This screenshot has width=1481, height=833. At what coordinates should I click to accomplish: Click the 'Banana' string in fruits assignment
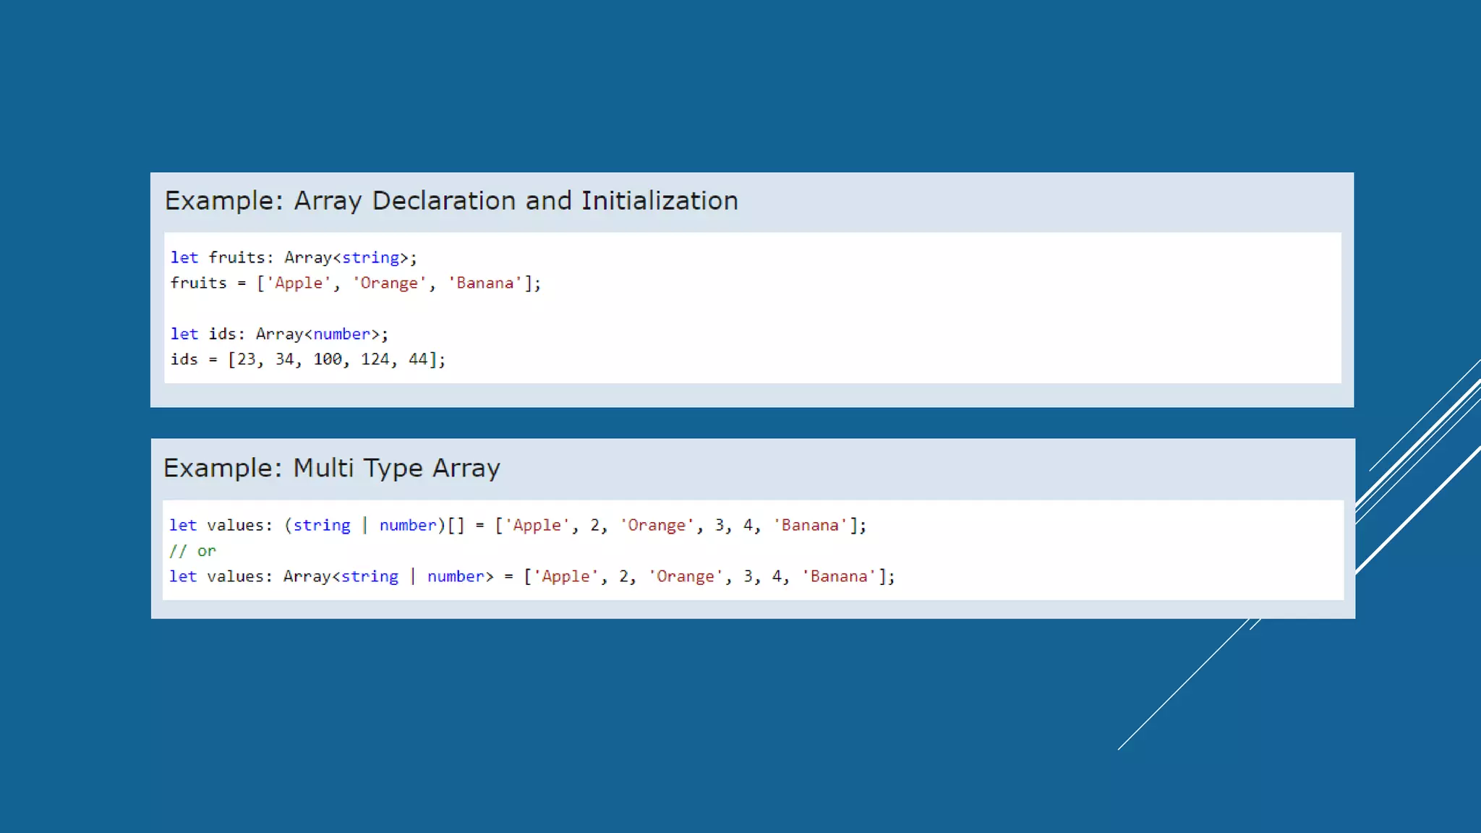coord(485,283)
